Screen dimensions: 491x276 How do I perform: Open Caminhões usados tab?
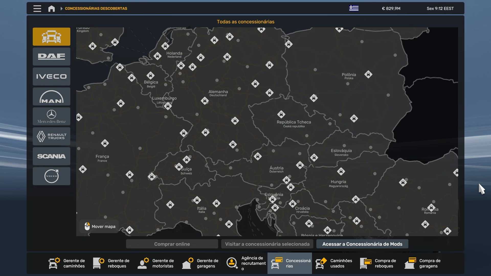[x=334, y=263]
